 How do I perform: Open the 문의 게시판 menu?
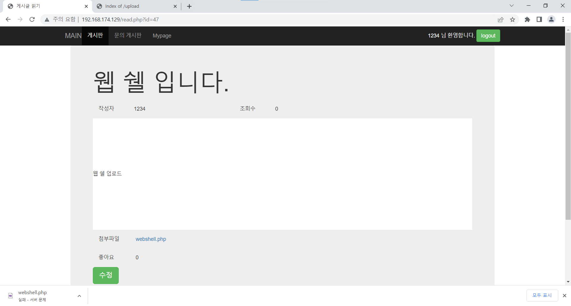(x=128, y=36)
